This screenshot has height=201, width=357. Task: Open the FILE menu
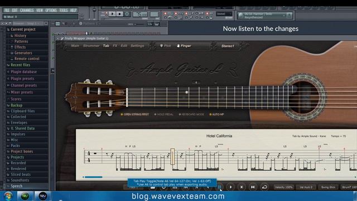pos(7,10)
